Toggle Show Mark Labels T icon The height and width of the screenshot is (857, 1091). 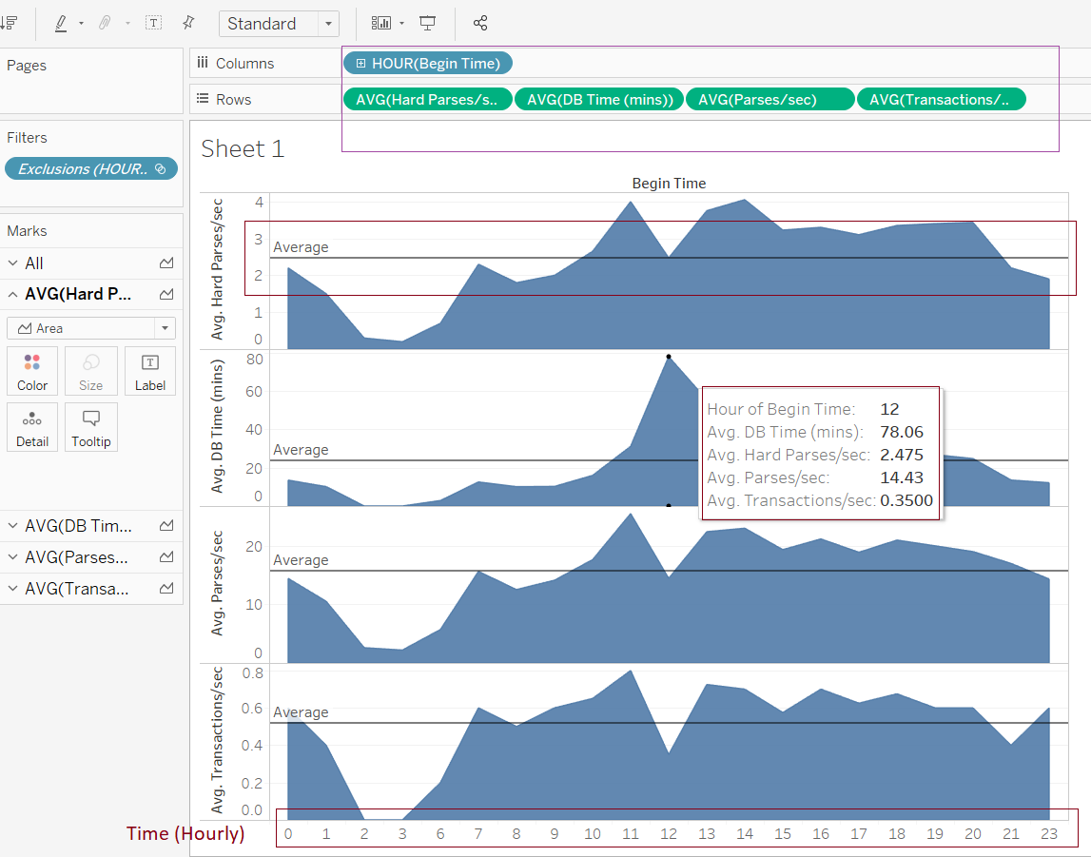pos(153,23)
